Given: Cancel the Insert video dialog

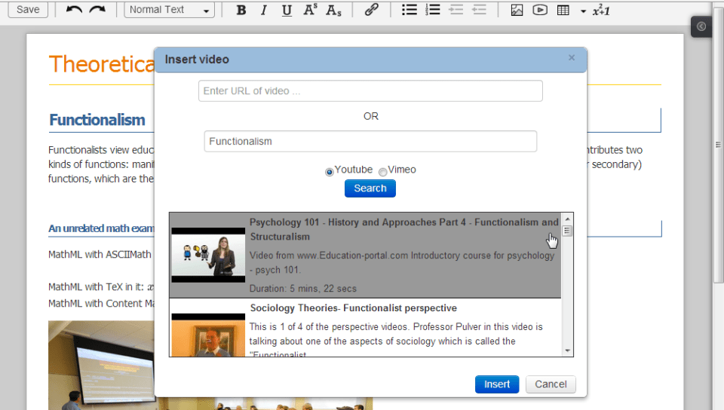Looking at the screenshot, I should click(x=551, y=384).
